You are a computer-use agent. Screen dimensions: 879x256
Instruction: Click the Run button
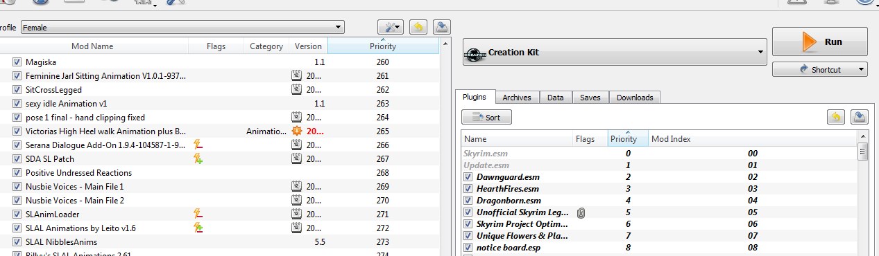pyautogui.click(x=820, y=42)
